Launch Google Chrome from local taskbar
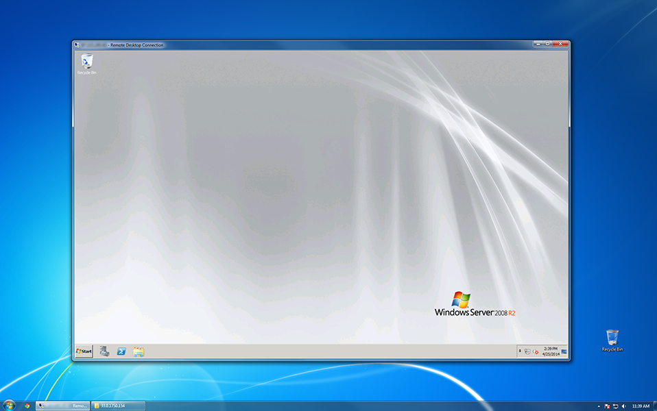Screen dimensions: 657x411 pos(27,406)
